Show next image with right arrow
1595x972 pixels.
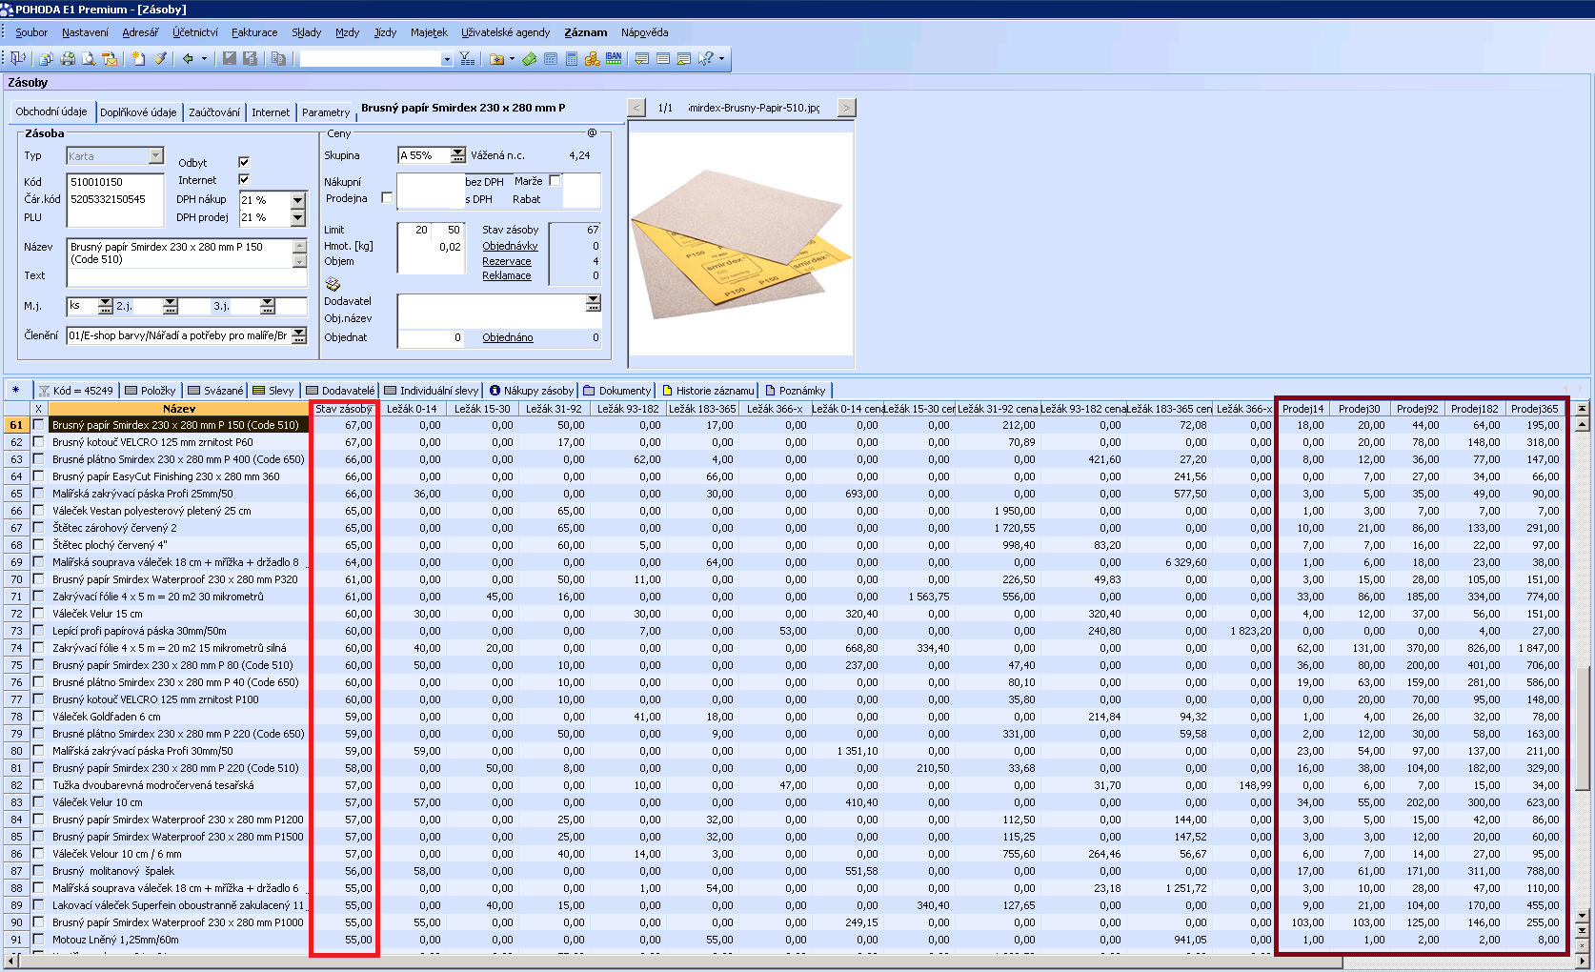pos(846,108)
